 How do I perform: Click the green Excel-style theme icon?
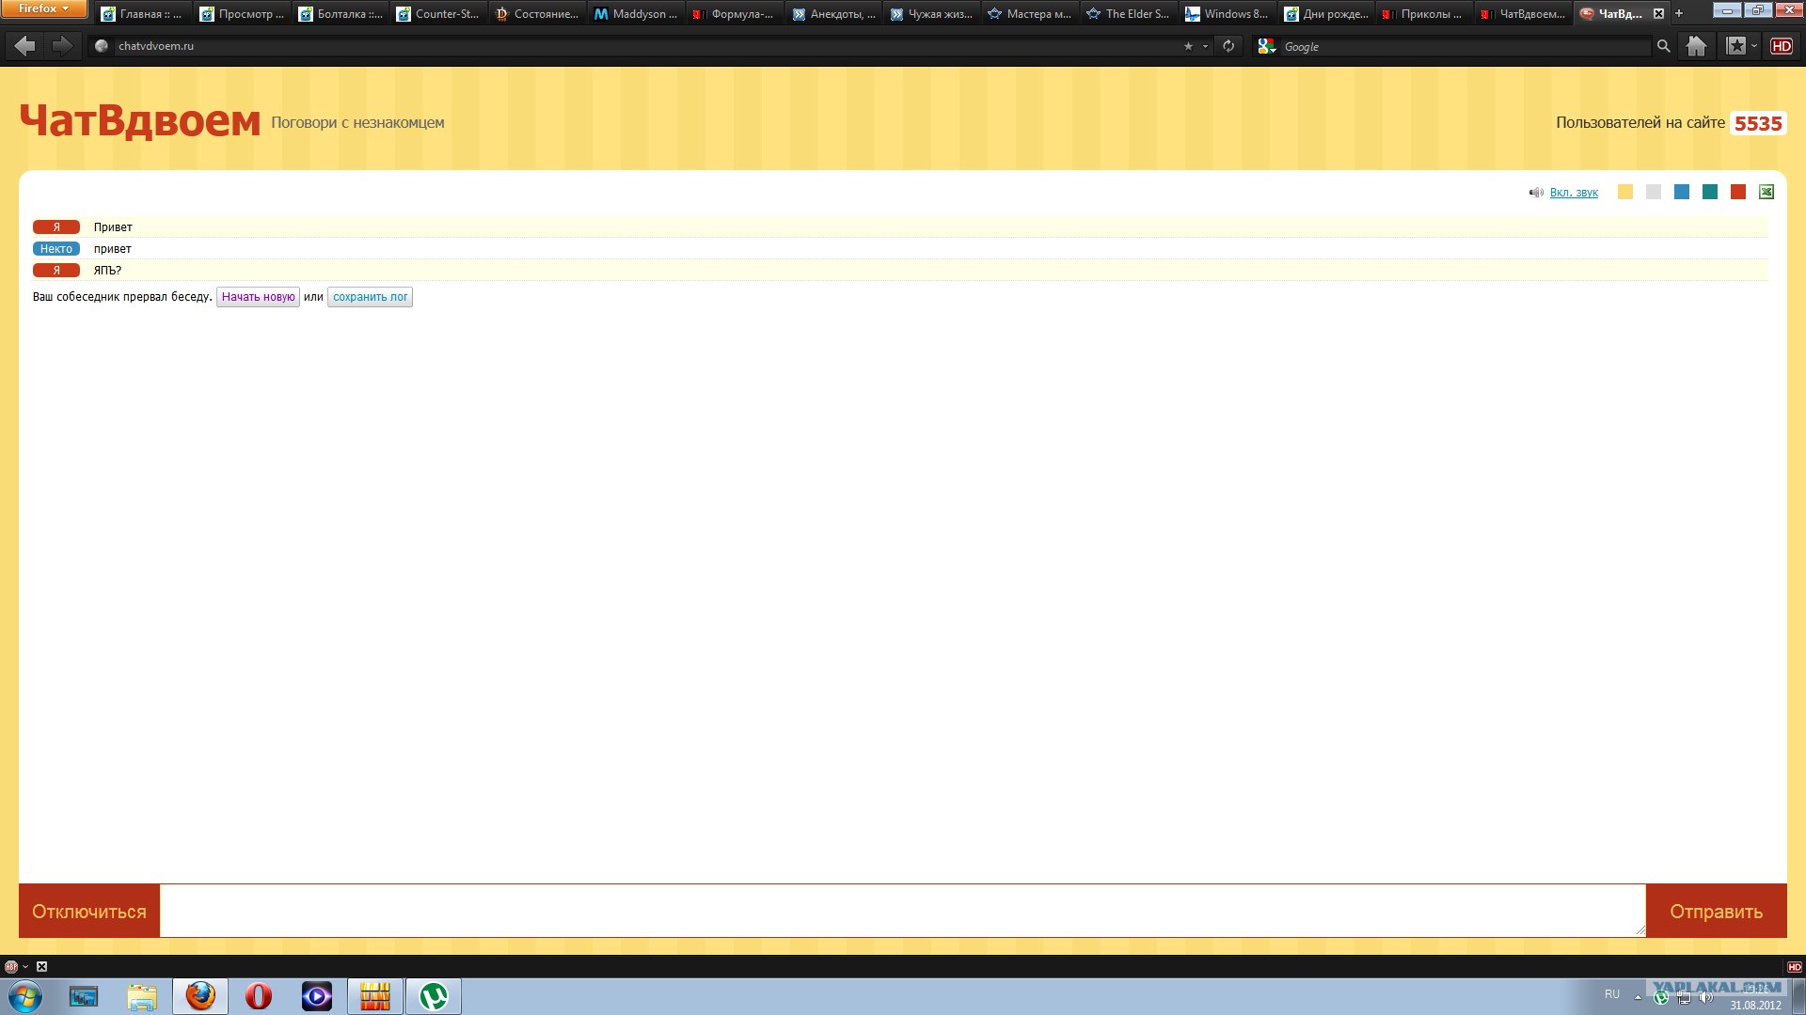(1766, 192)
